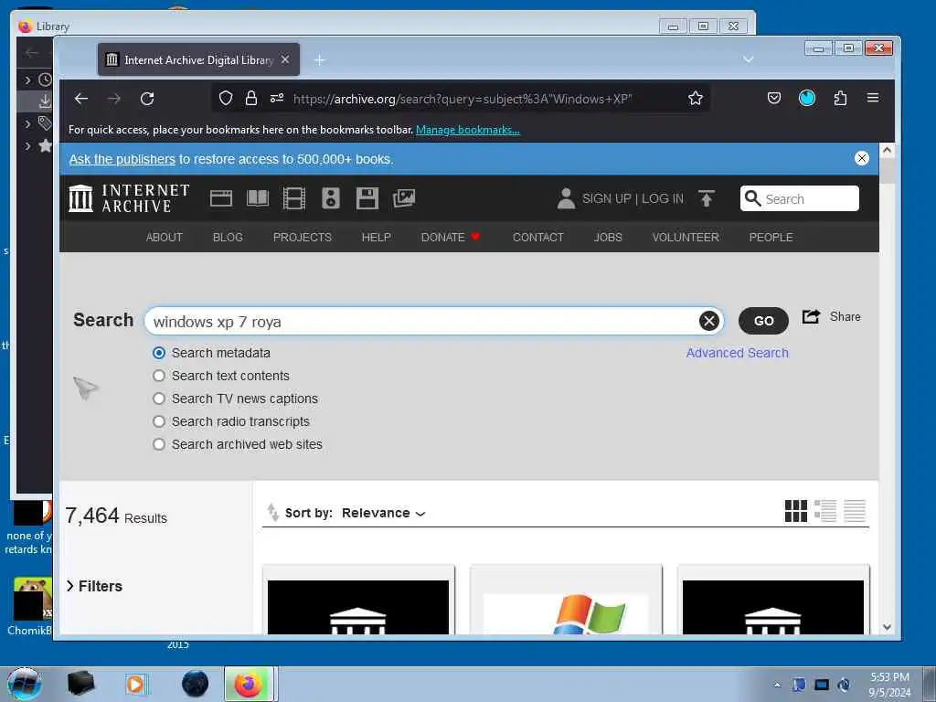The image size is (936, 702).
Task: Open the Audio speaker icon
Action: [331, 198]
